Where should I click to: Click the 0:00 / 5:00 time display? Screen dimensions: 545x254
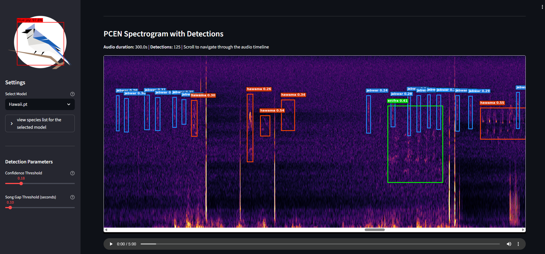coord(127,244)
